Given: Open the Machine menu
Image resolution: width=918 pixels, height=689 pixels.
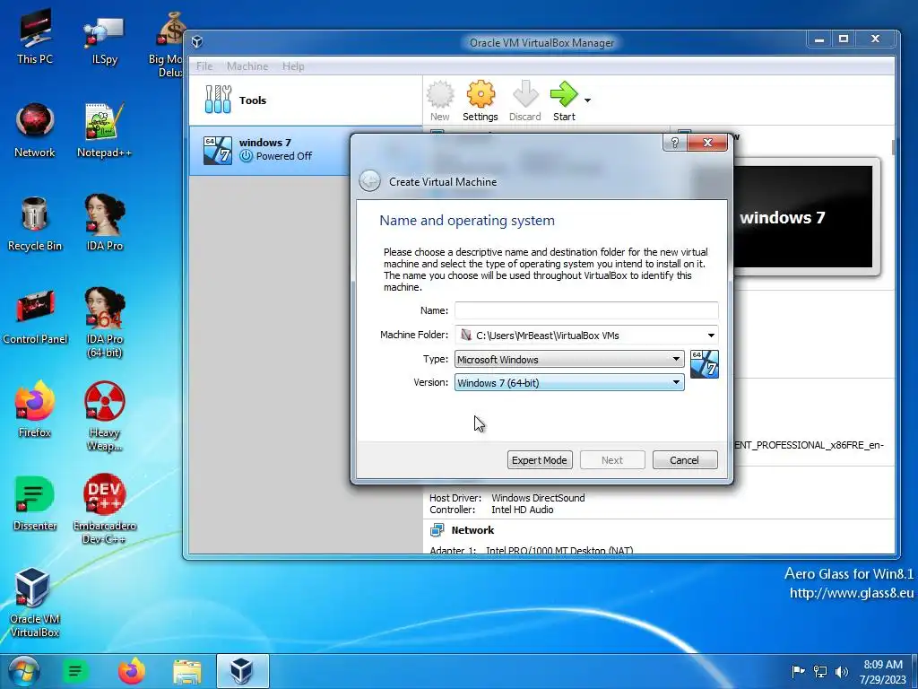Looking at the screenshot, I should [247, 66].
